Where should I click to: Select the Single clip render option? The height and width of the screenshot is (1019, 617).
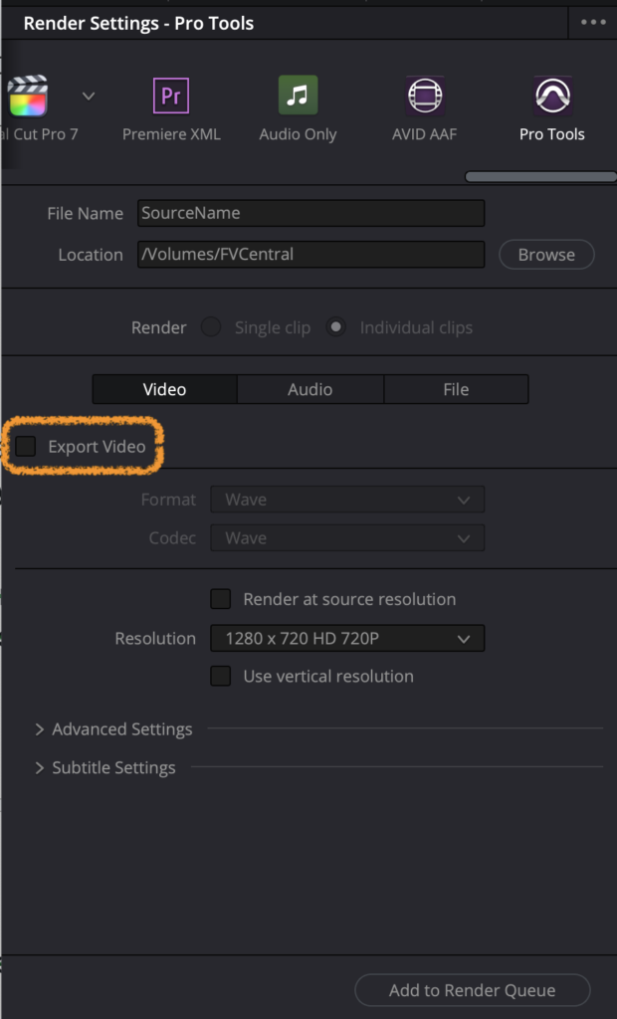tap(211, 326)
